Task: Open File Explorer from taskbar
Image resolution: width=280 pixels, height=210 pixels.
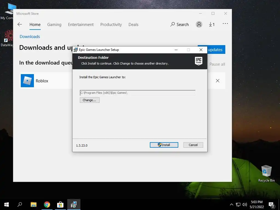Action: coord(33,205)
